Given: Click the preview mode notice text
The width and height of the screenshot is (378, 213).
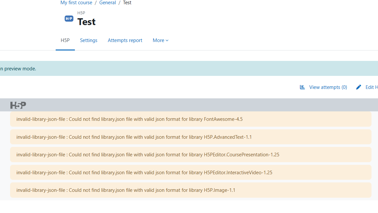Looking at the screenshot, I should [18, 69].
